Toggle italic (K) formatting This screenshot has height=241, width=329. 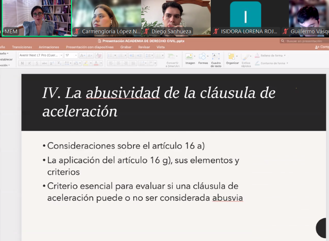point(30,63)
